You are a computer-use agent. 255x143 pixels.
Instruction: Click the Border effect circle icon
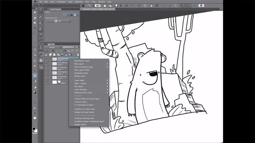coord(65,15)
